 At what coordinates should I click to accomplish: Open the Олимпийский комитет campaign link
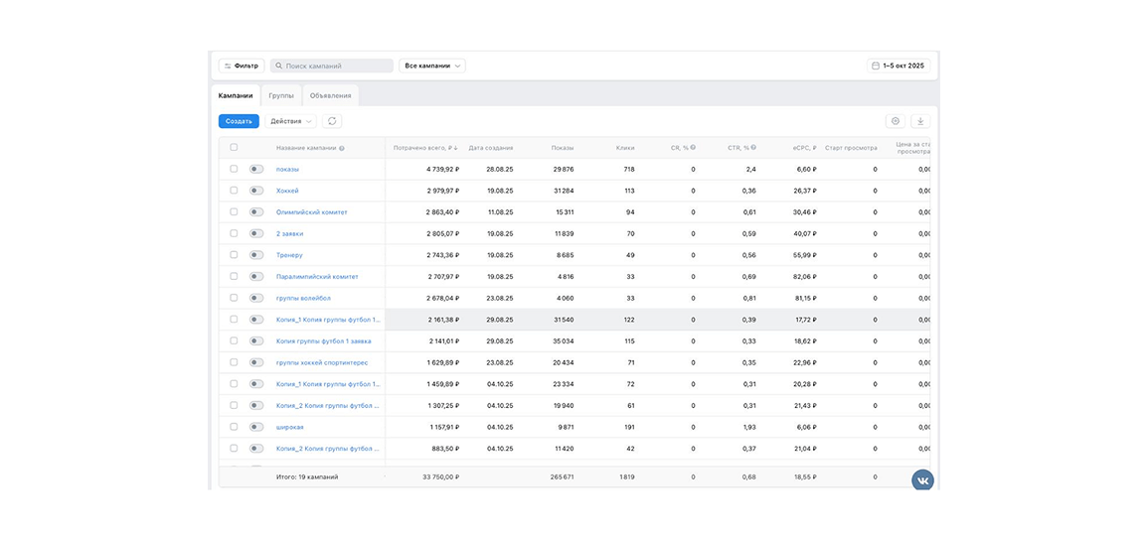tap(311, 212)
